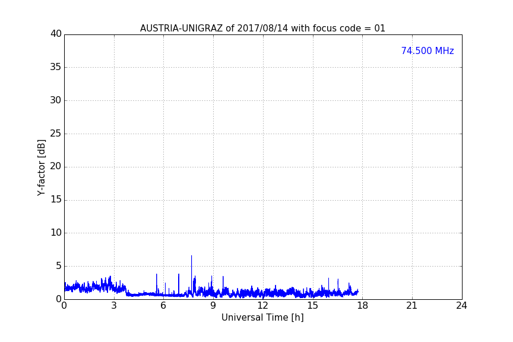Click the x-axis tick label '18'
The height and width of the screenshot is (342, 513).
pyautogui.click(x=362, y=306)
